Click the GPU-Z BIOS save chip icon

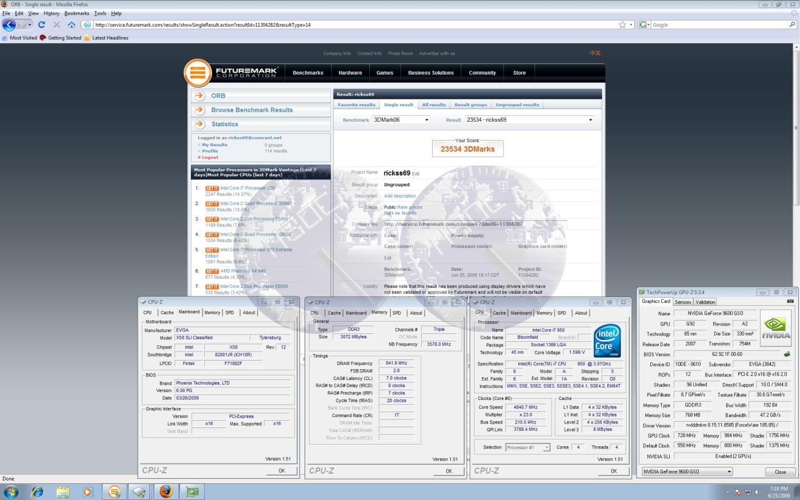(x=787, y=354)
